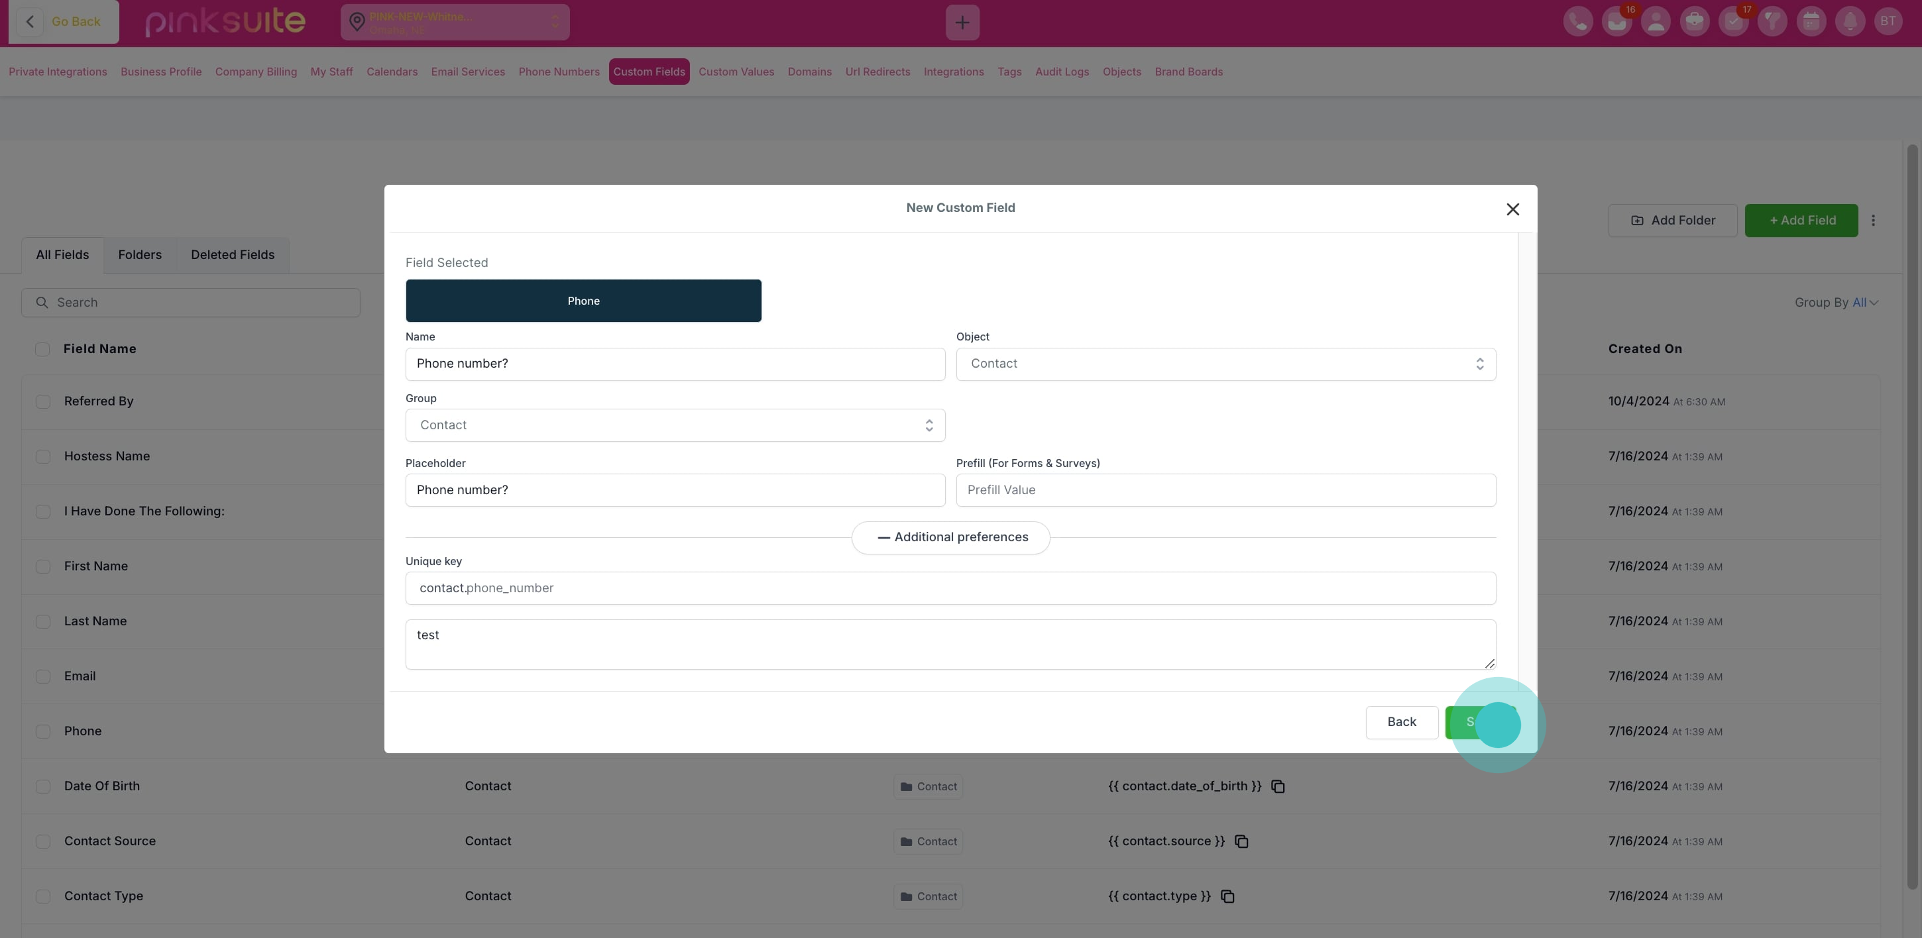Collapse the Additional preferences section
This screenshot has width=1922, height=938.
pyautogui.click(x=950, y=538)
